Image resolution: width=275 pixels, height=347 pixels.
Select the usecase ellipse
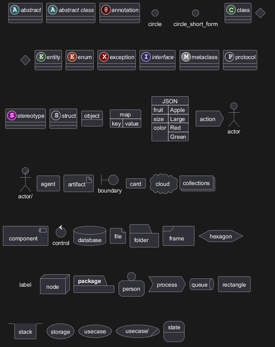point(95,331)
